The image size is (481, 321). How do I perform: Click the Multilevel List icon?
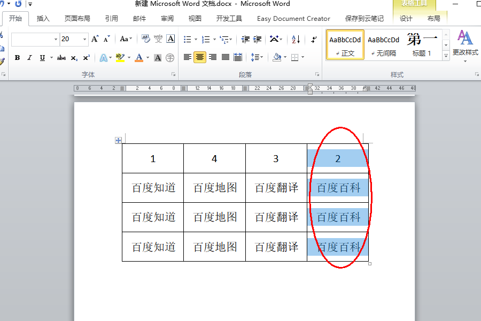tap(224, 39)
